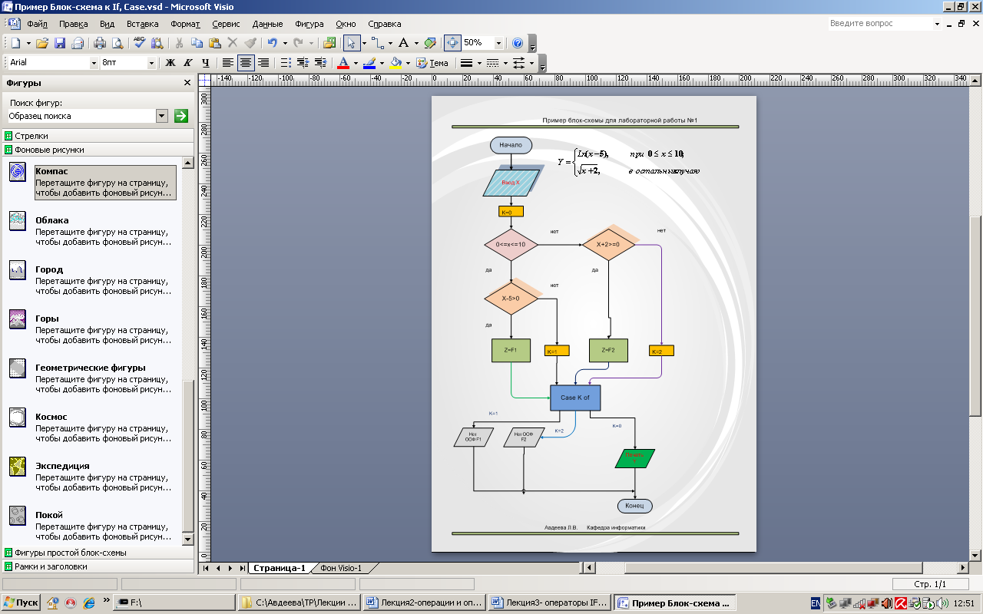This screenshot has height=614, width=983.
Task: Pick font color red A swatch
Action: click(x=343, y=63)
